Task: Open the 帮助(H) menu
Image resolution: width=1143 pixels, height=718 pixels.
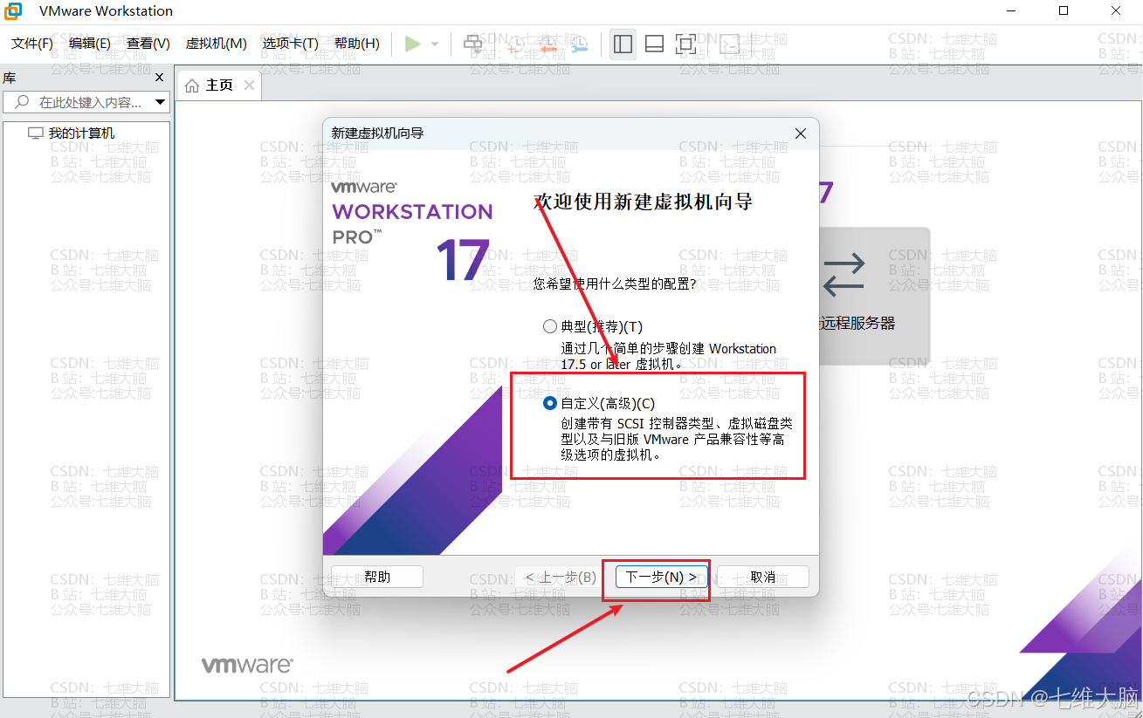Action: [x=357, y=44]
